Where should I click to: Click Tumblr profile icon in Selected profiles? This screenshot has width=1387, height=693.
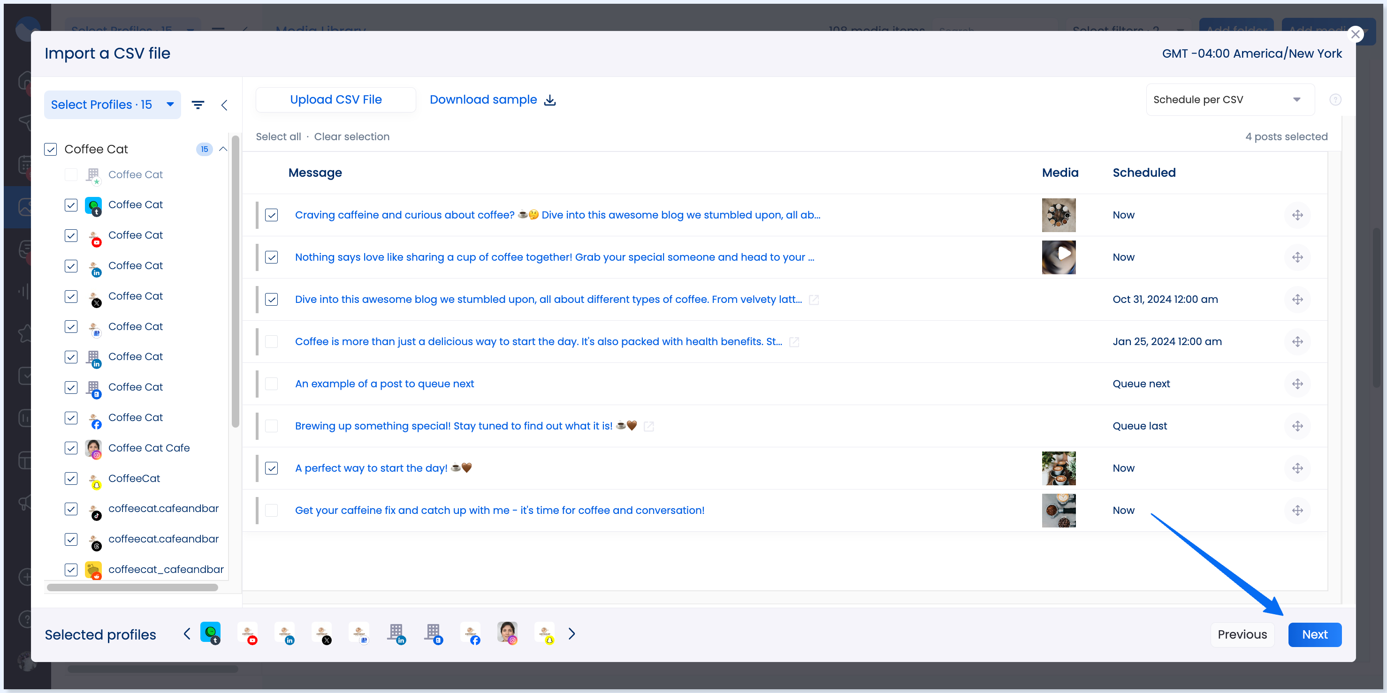tap(211, 633)
